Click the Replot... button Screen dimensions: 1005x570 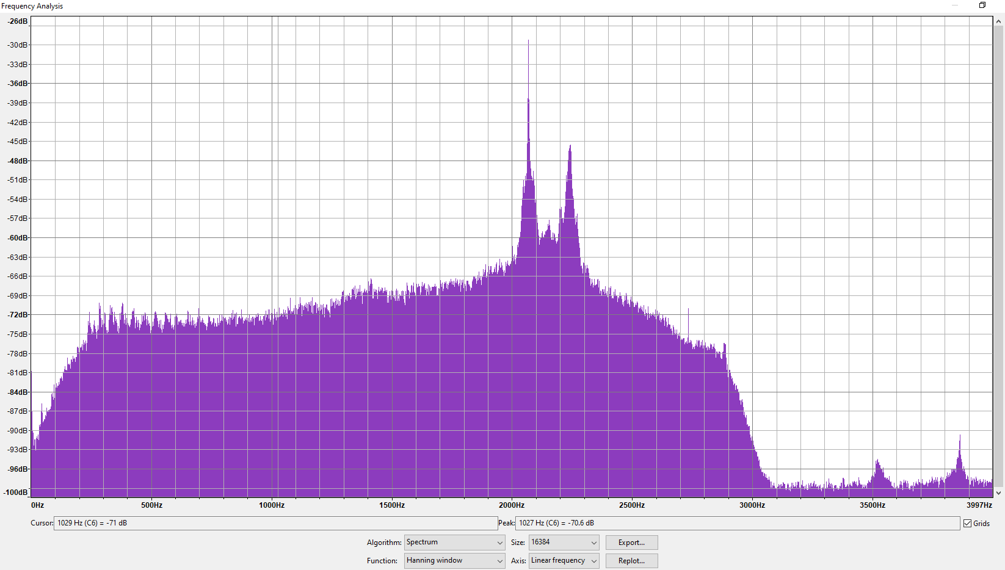click(631, 561)
